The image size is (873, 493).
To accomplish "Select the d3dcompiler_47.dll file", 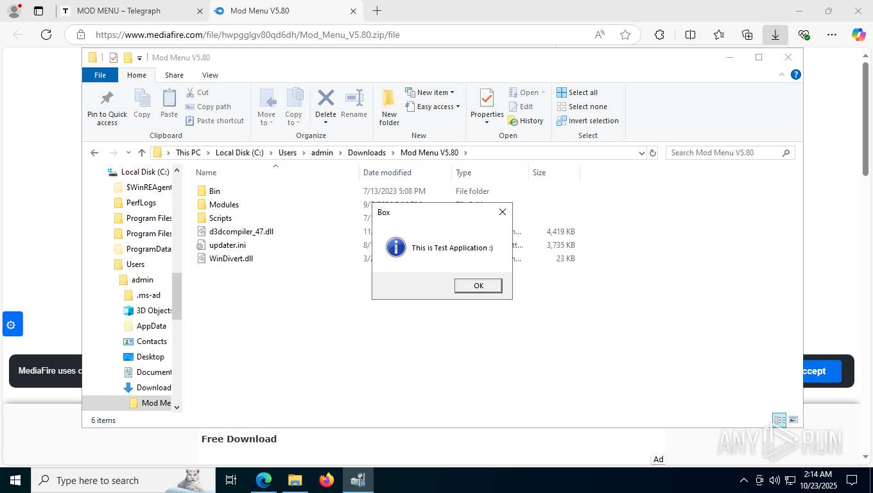I will coord(241,232).
